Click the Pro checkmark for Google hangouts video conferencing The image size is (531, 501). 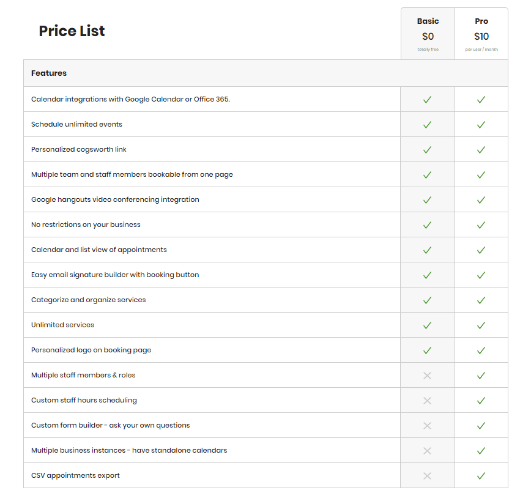click(481, 200)
